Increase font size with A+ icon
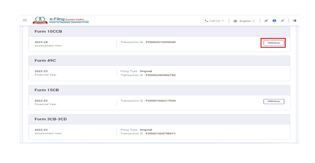Viewport: 315px width, 163px height. pyautogui.click(x=282, y=21)
